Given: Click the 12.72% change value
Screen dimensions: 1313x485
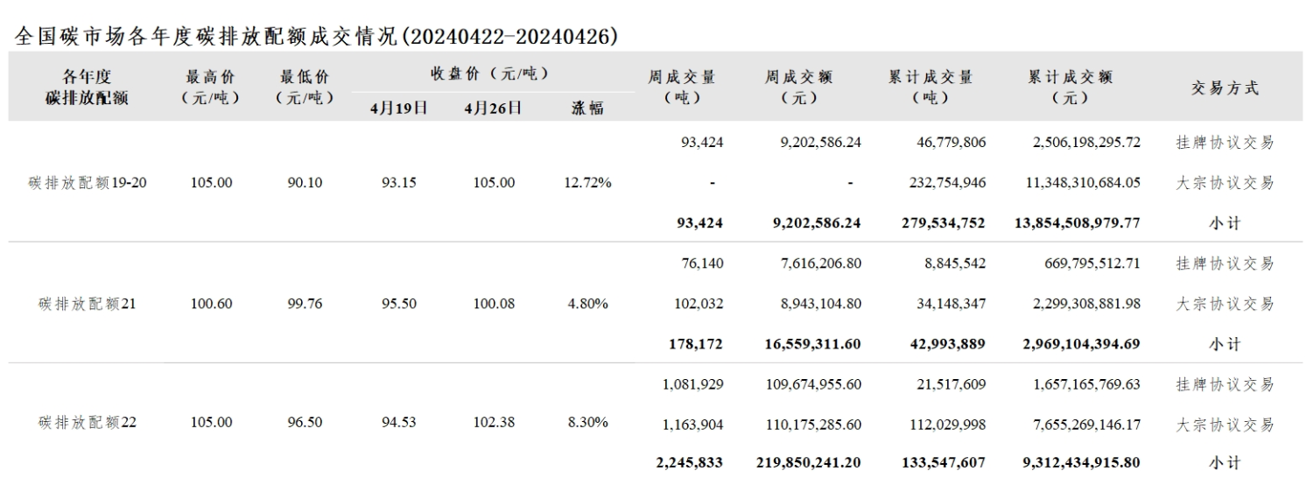Looking at the screenshot, I should [588, 183].
